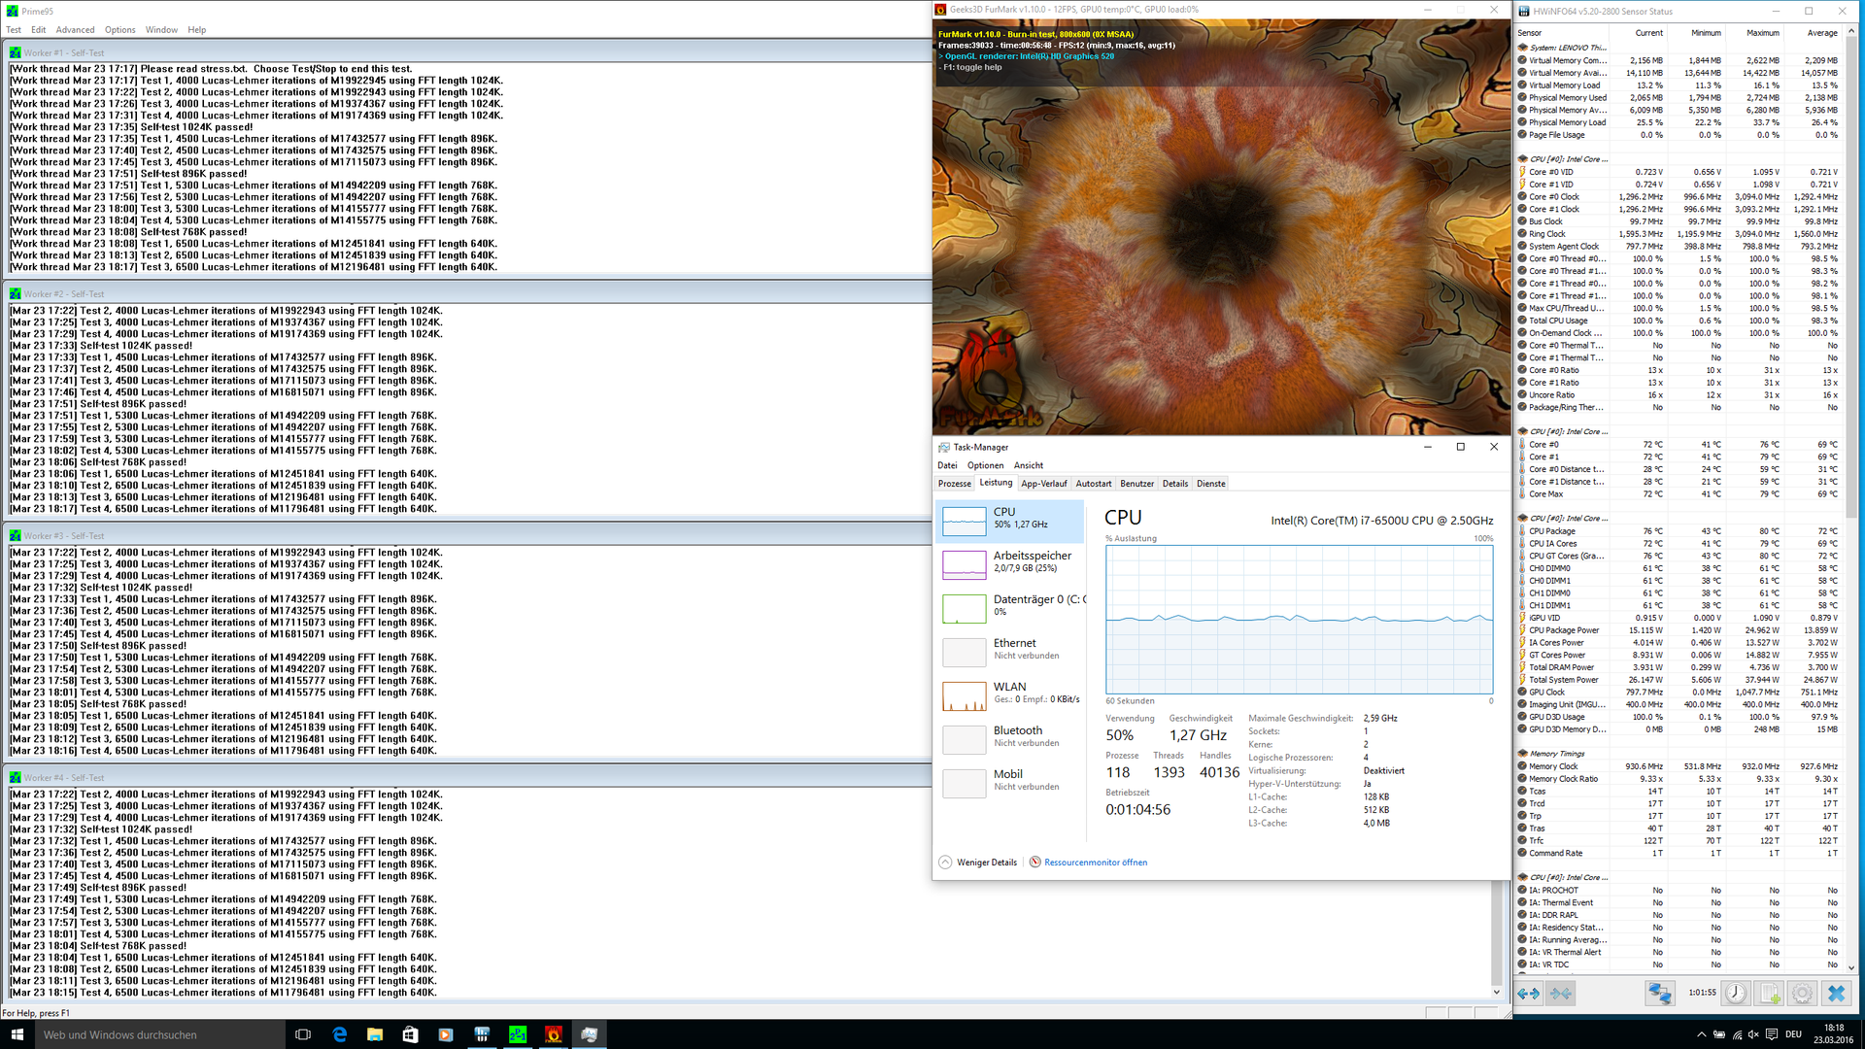Click Maximum column header in HWiNFO
This screenshot has height=1049, width=1865.
tap(1763, 33)
